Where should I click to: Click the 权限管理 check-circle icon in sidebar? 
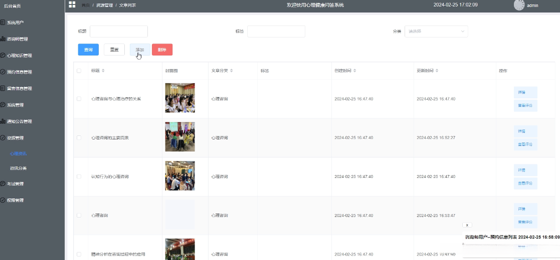tap(3, 200)
